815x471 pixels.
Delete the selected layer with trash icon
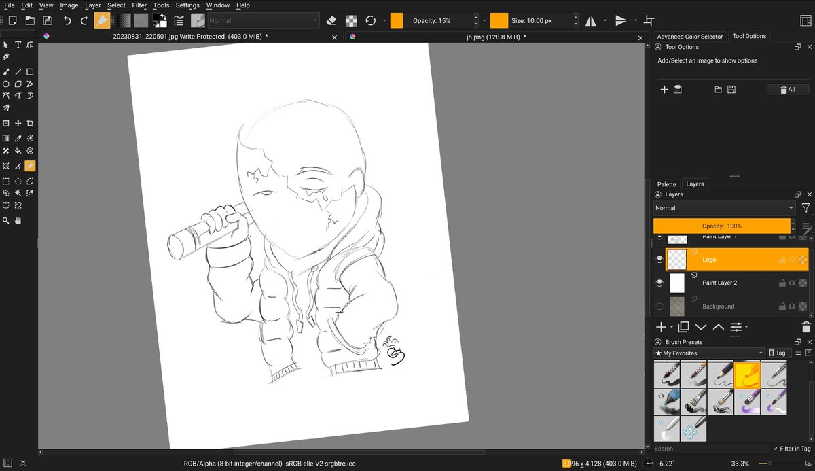tap(806, 327)
